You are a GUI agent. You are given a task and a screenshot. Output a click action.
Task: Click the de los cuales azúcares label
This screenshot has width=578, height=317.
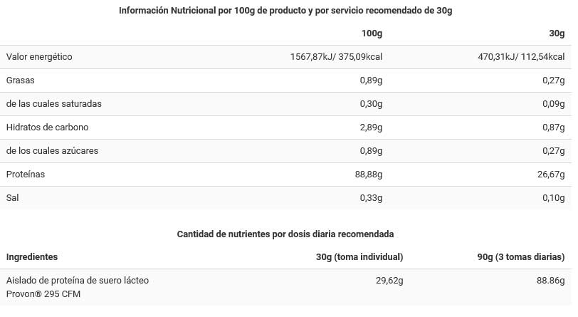point(52,151)
